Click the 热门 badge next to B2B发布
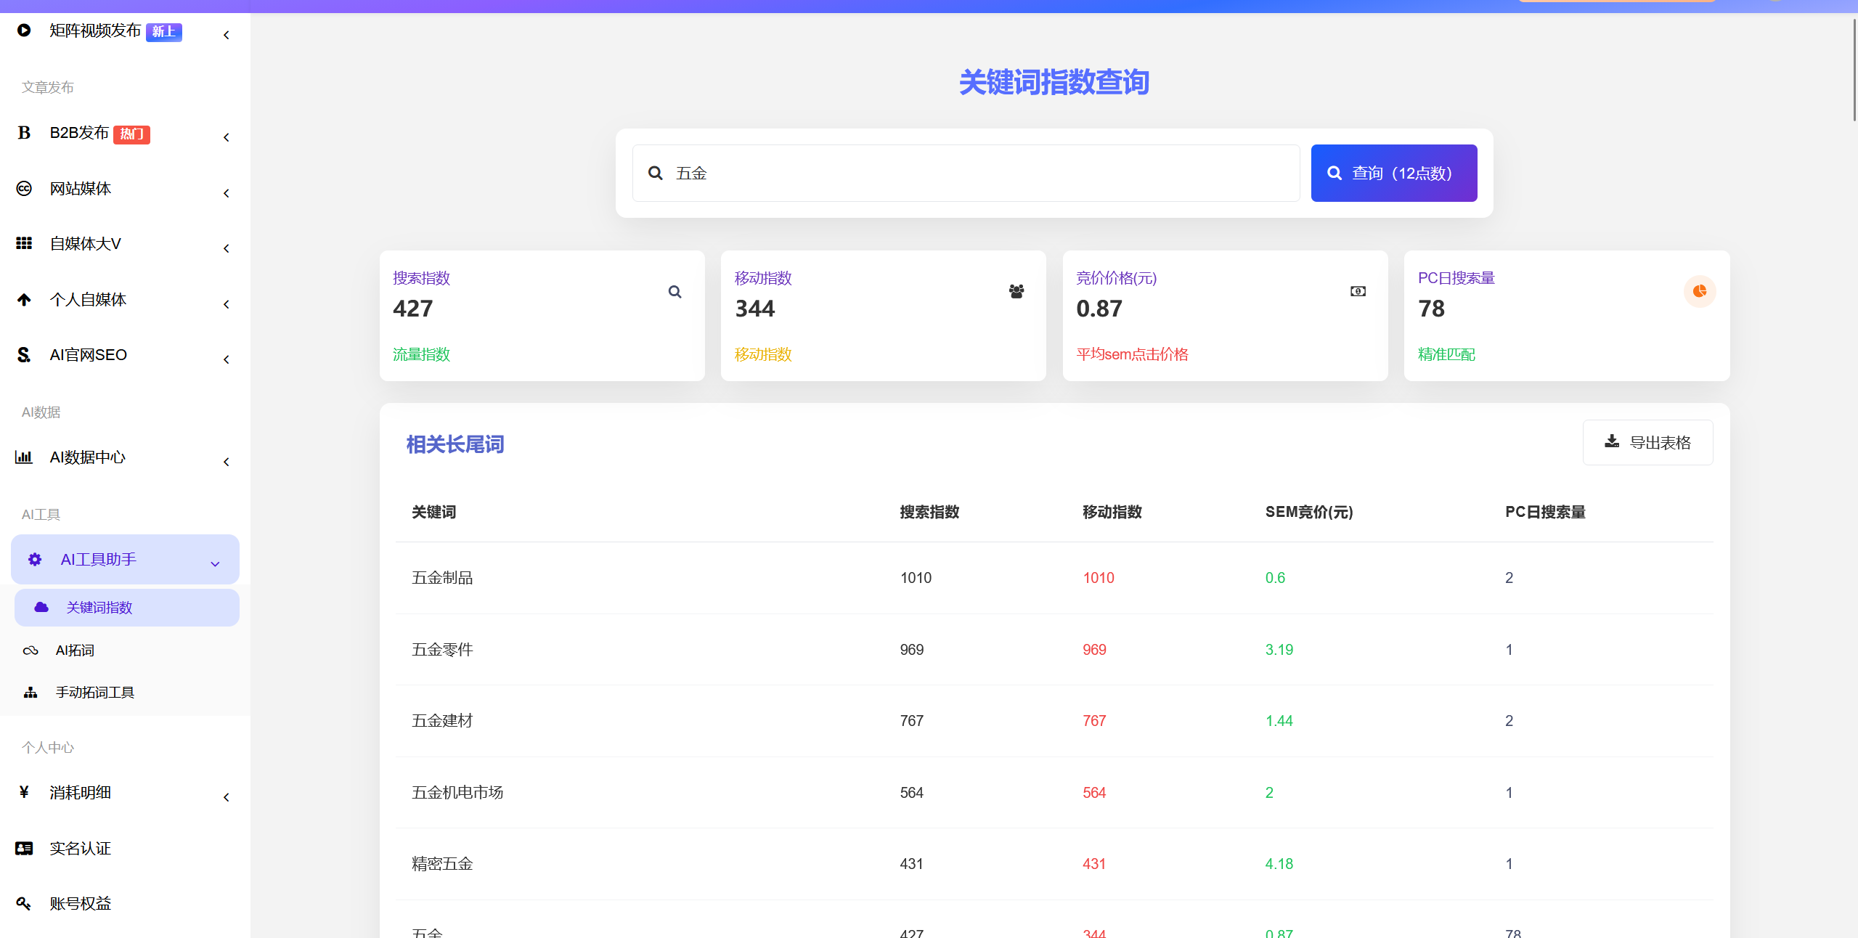This screenshot has width=1858, height=938. click(x=131, y=134)
